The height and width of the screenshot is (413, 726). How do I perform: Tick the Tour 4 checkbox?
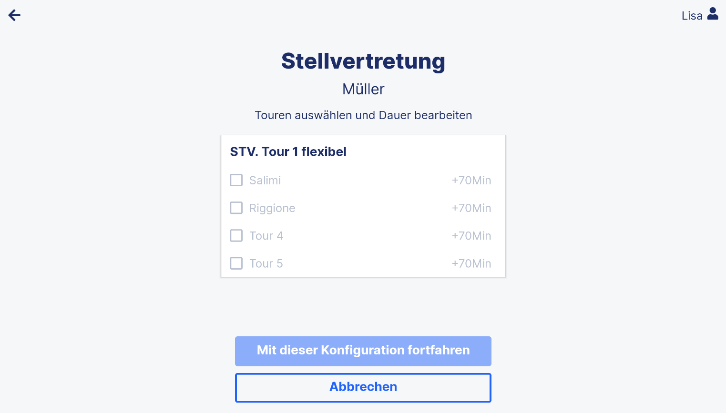pos(236,235)
